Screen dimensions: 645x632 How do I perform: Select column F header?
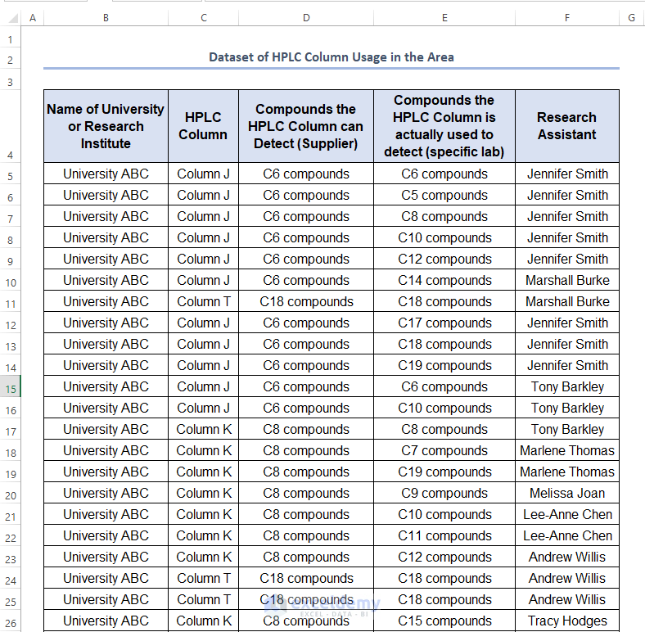coord(567,18)
